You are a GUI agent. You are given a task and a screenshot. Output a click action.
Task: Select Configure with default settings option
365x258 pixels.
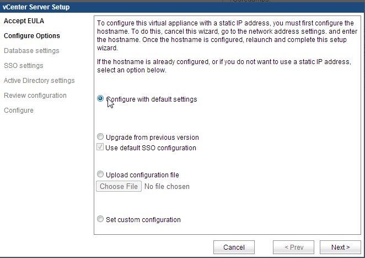[100, 99]
